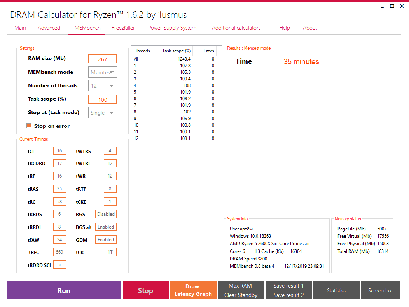The image size is (409, 307).
Task: Click the BGS Disabled field
Action: click(106, 214)
